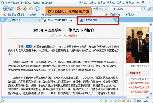Screen dimensions: 153x103
Task: Click the red Stop loading button
Action: tap(19, 8)
